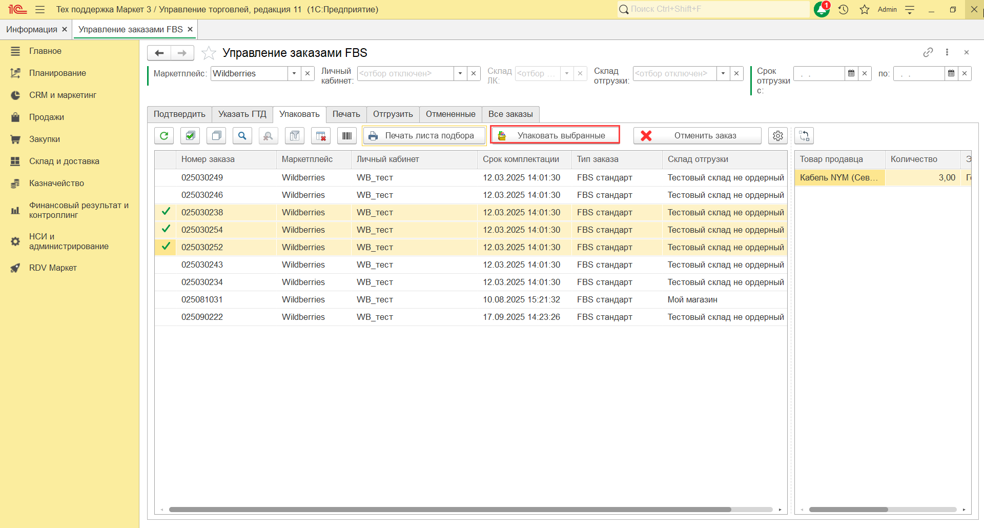Open settings gear in orders toolbar
The height and width of the screenshot is (528, 984).
[x=777, y=136]
